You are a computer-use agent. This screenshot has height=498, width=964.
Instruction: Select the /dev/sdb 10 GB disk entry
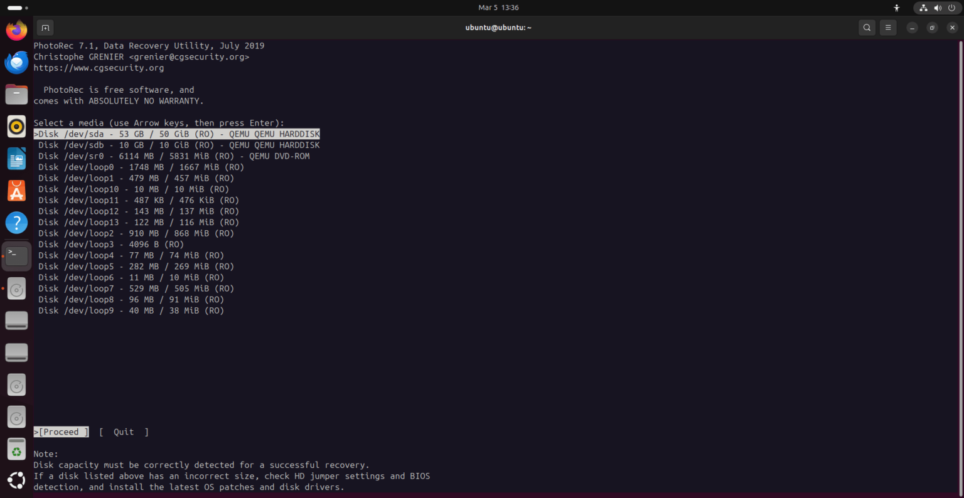pos(178,145)
